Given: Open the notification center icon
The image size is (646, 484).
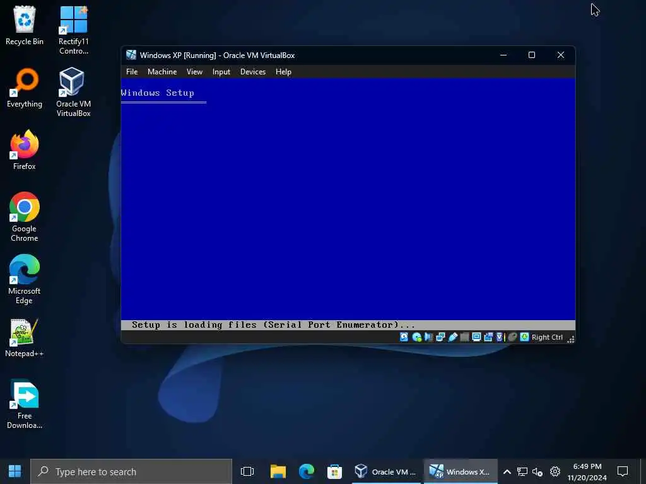Looking at the screenshot, I should (623, 471).
